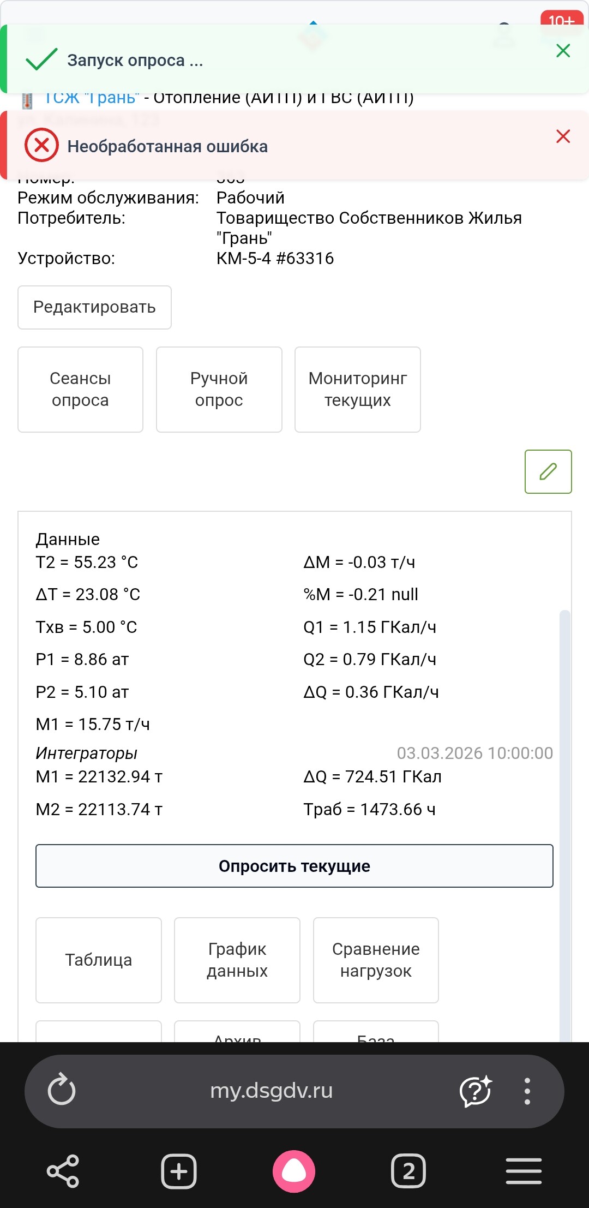Open the three-dot browser menu
The height and width of the screenshot is (1208, 589).
click(x=527, y=1091)
